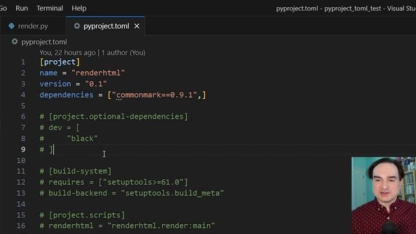Click the '# requires = ["setuptools>=61.0"]' line
Screen dimensions: 416x234
(114, 182)
